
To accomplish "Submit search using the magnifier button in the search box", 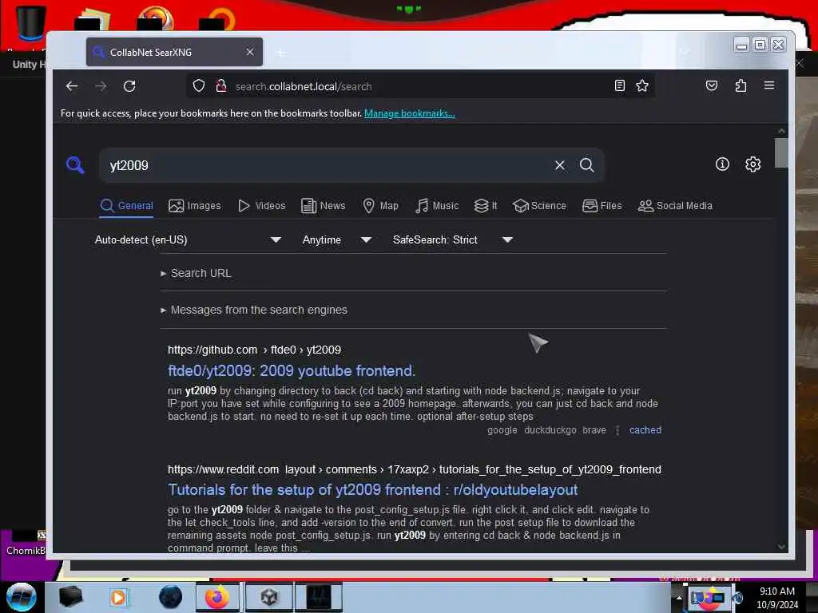I will (587, 165).
